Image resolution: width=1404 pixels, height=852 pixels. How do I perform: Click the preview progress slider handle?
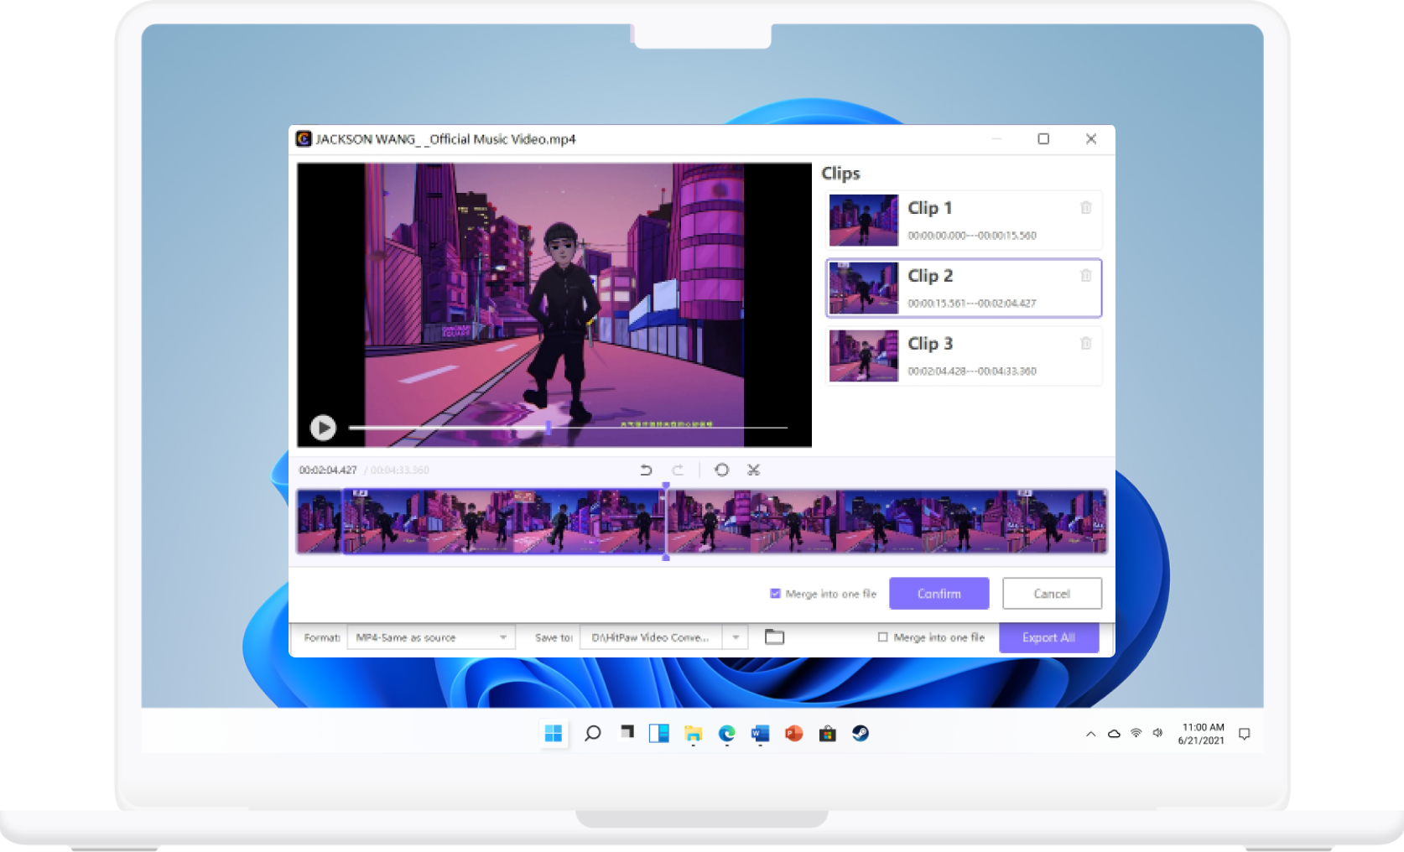click(x=548, y=428)
